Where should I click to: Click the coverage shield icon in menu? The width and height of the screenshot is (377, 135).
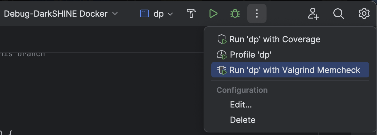[222, 40]
